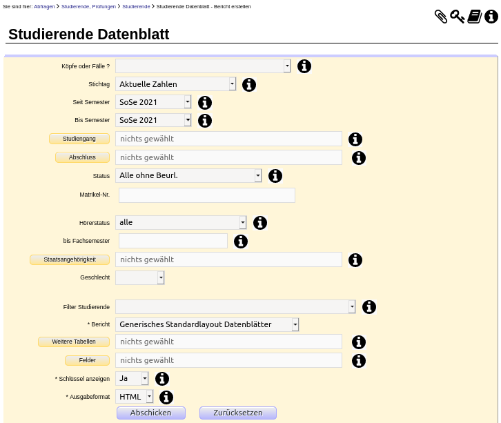Click the Zurücksetzen button
Viewport: 501px width, 423px height.
(238, 413)
